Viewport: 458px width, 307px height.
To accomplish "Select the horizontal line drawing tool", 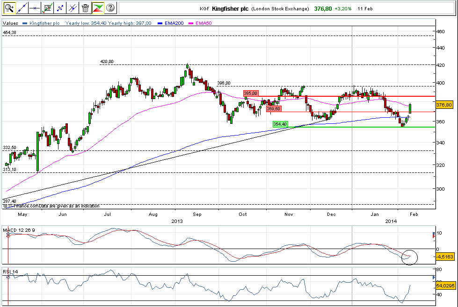I will pyautogui.click(x=35, y=8).
